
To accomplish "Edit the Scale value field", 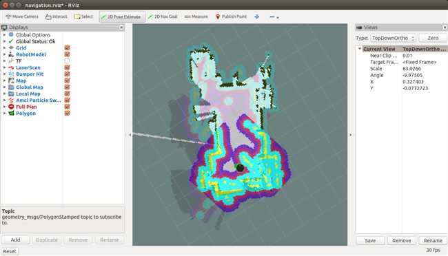I will pyautogui.click(x=424, y=69).
